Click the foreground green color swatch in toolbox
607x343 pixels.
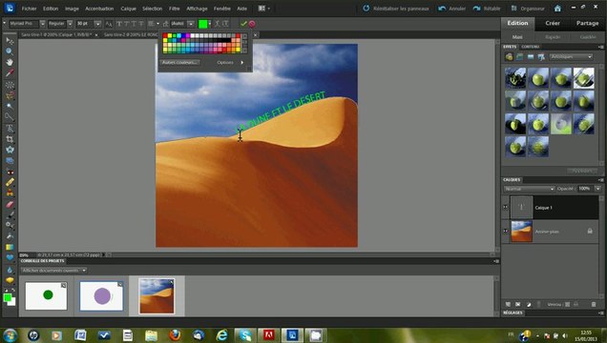pyautogui.click(x=8, y=297)
